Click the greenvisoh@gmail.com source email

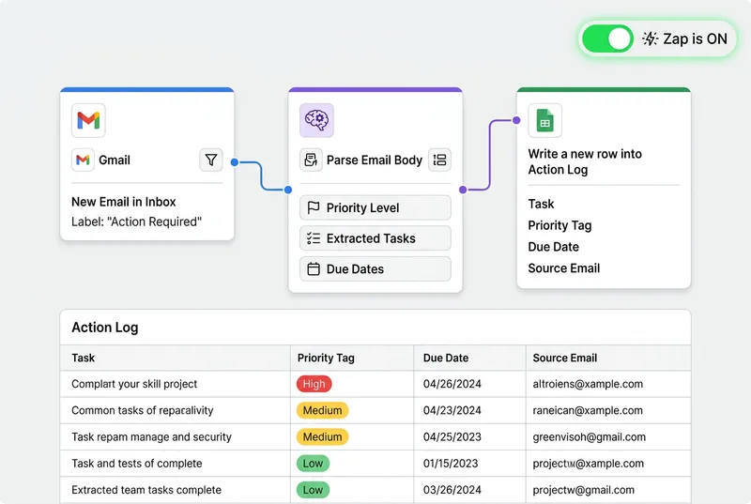coord(589,436)
